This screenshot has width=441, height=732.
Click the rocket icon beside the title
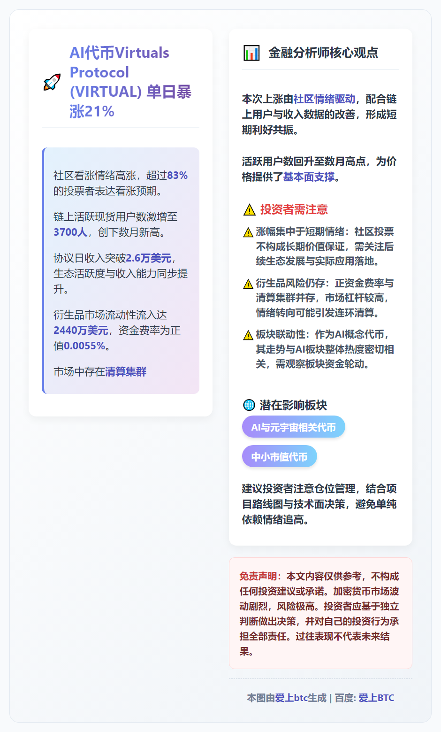point(52,82)
